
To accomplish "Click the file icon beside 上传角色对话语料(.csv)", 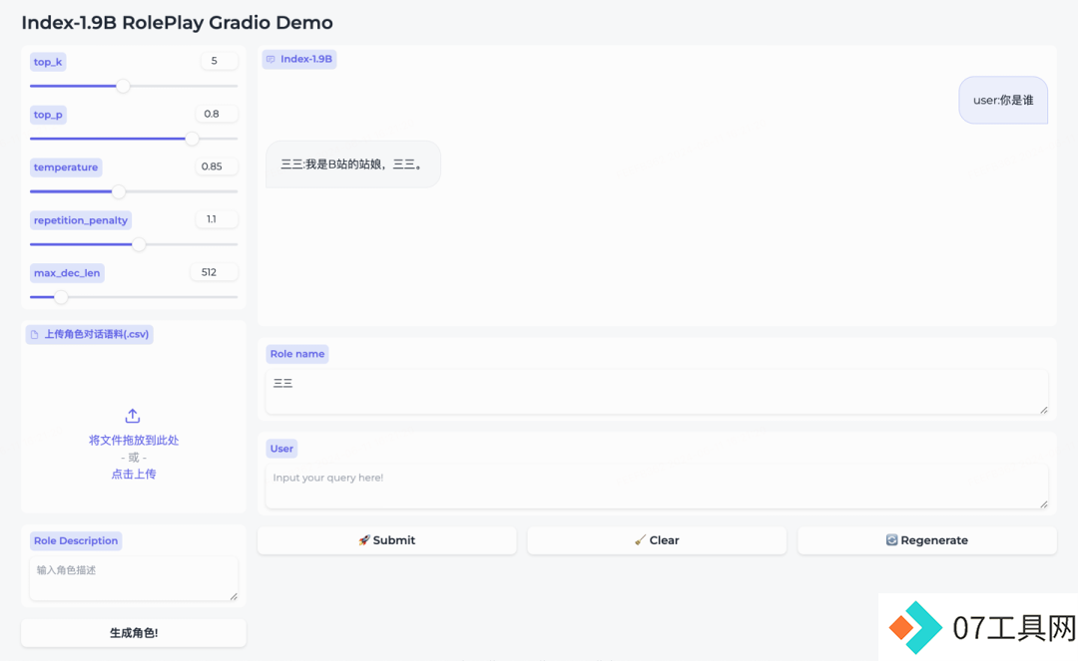I will coord(34,334).
